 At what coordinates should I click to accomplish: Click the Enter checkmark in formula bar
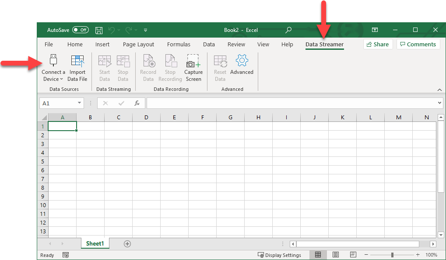click(121, 103)
